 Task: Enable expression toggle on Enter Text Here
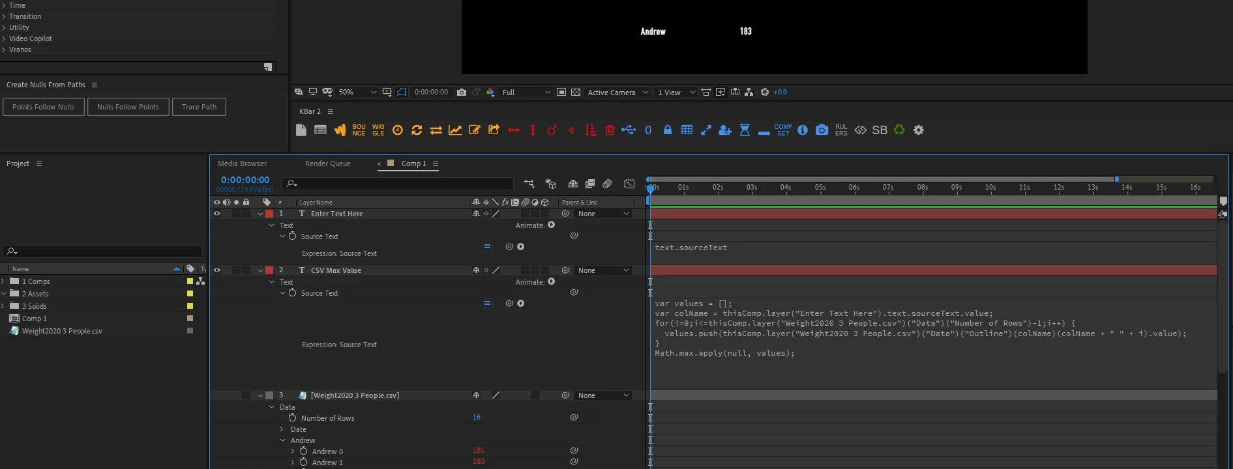(x=487, y=247)
